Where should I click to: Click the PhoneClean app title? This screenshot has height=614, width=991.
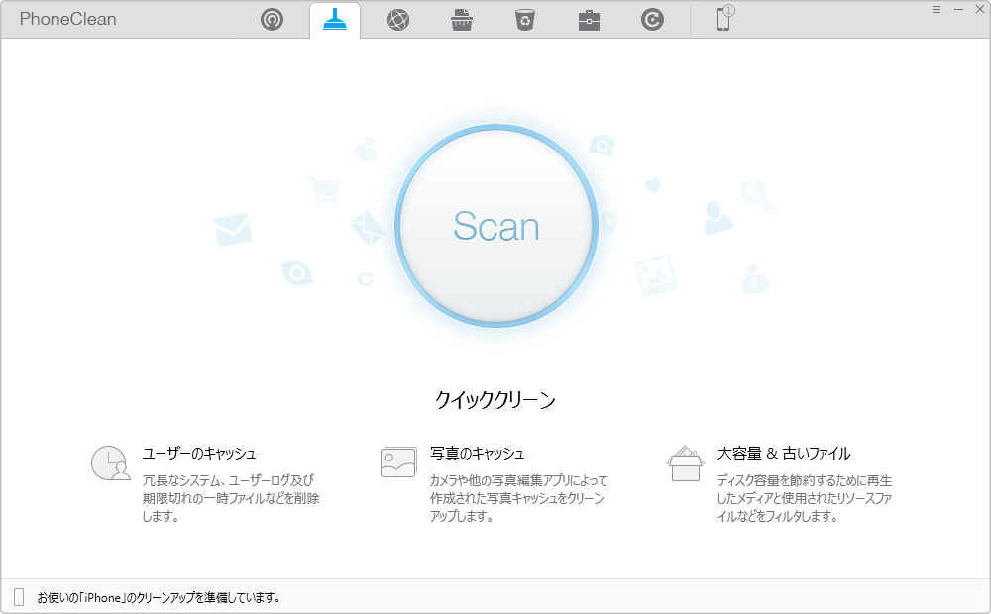[67, 19]
